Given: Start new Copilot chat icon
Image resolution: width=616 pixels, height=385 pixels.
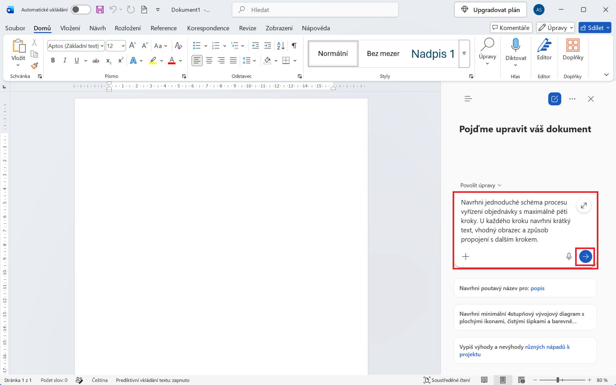Looking at the screenshot, I should 554,99.
